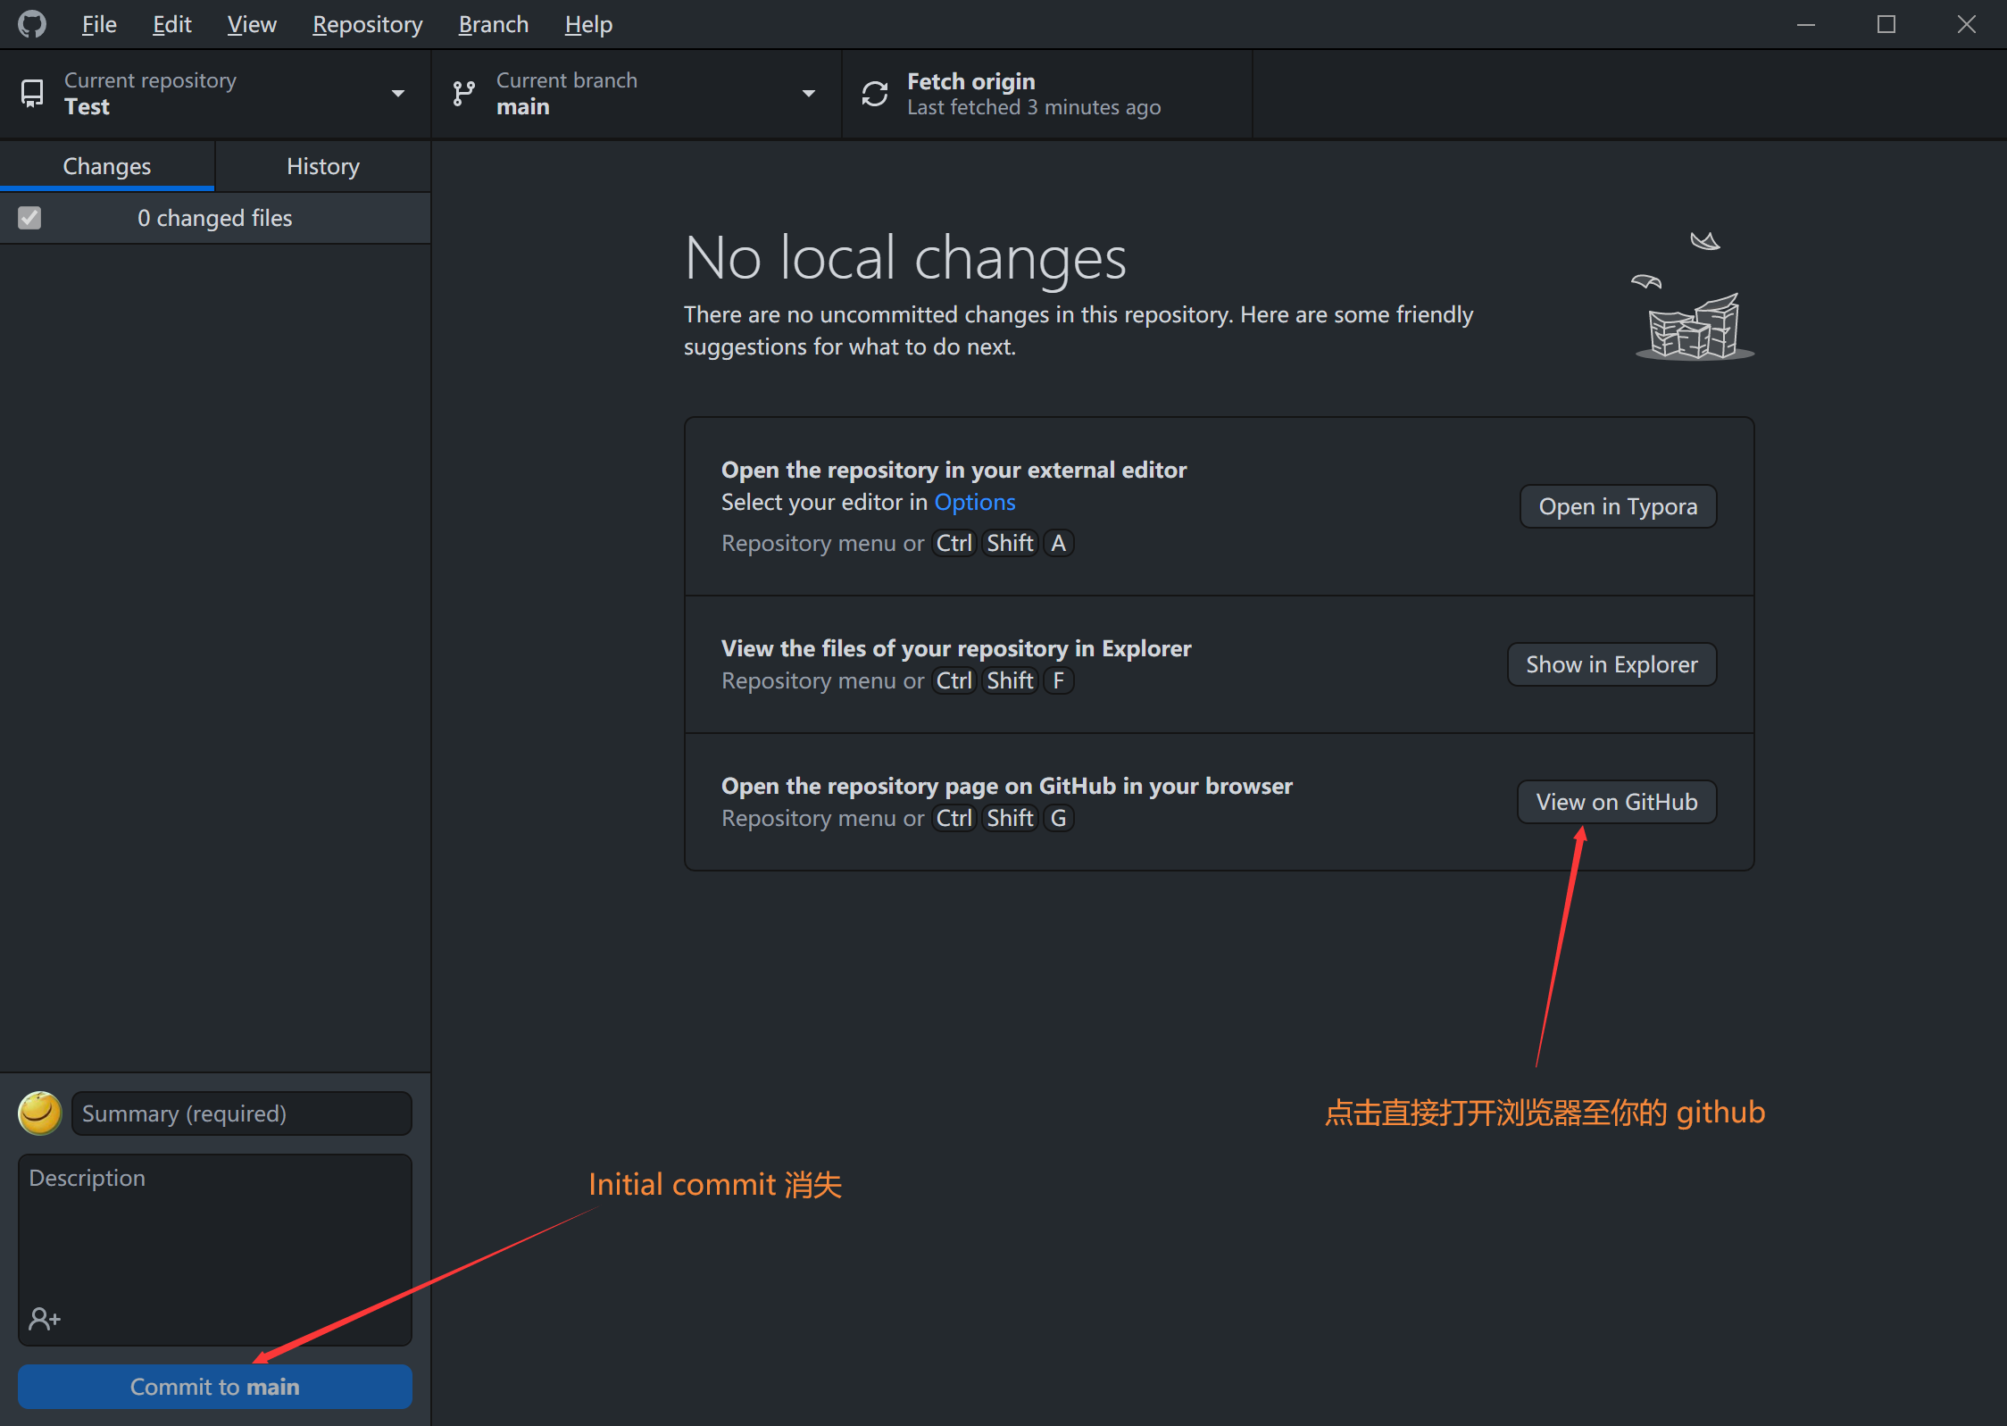Follow the Options link
2007x1426 pixels.
click(974, 502)
